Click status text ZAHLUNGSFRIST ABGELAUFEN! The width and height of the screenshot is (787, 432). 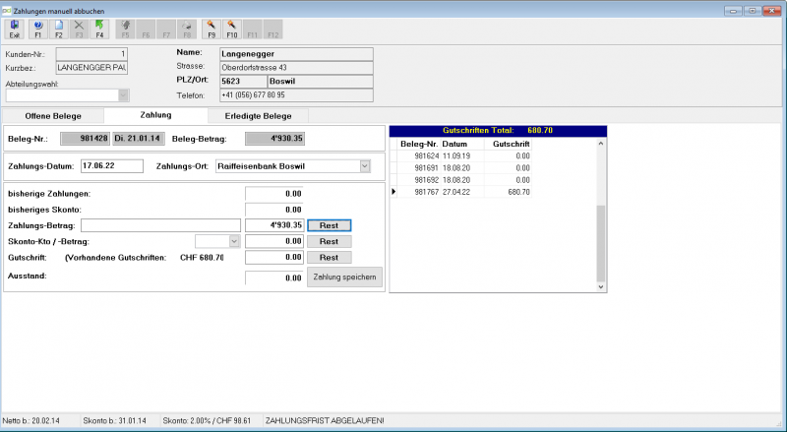[x=325, y=421]
